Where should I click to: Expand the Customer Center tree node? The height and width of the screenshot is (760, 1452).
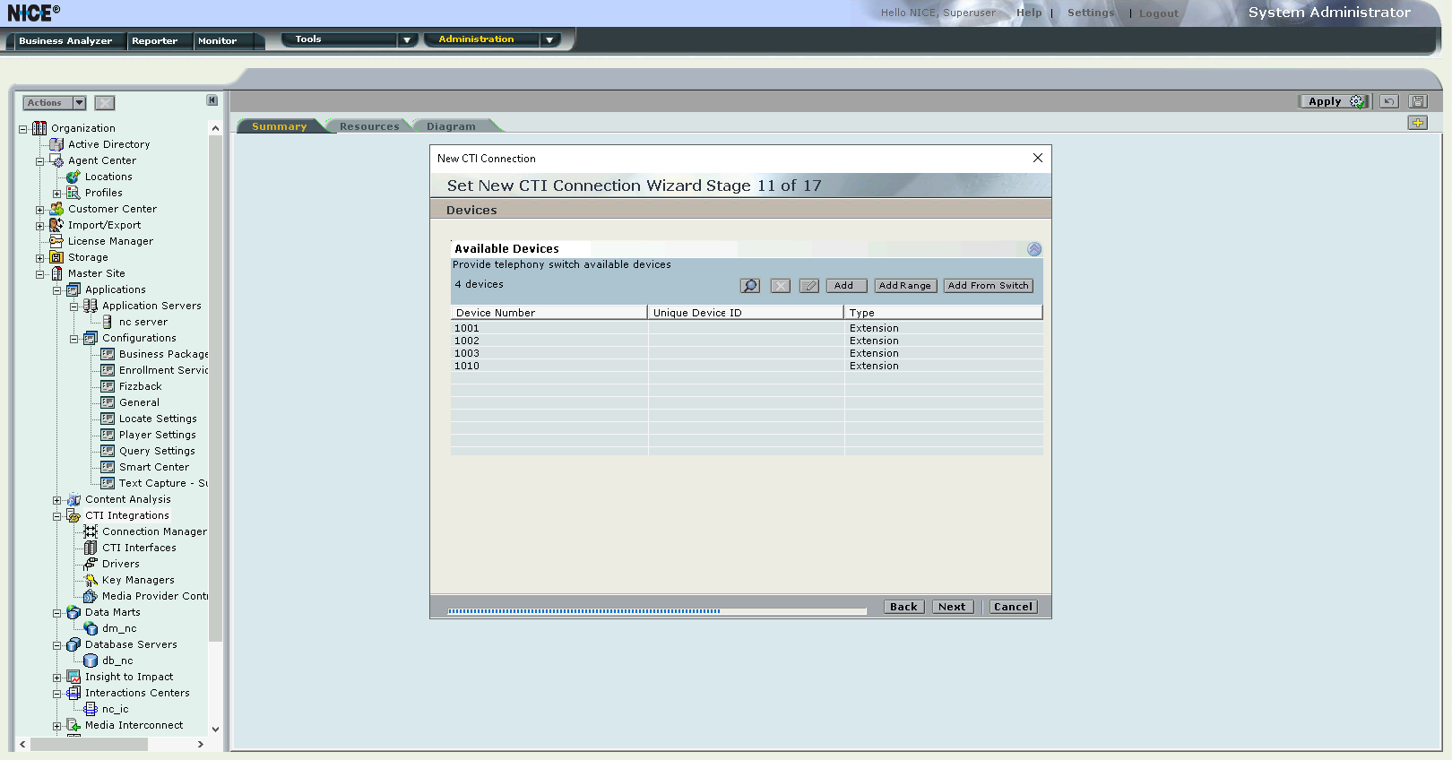tap(40, 210)
